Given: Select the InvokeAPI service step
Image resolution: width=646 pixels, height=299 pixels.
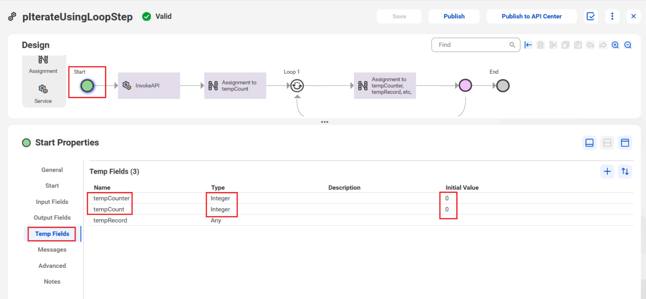Looking at the screenshot, I should click(x=149, y=85).
